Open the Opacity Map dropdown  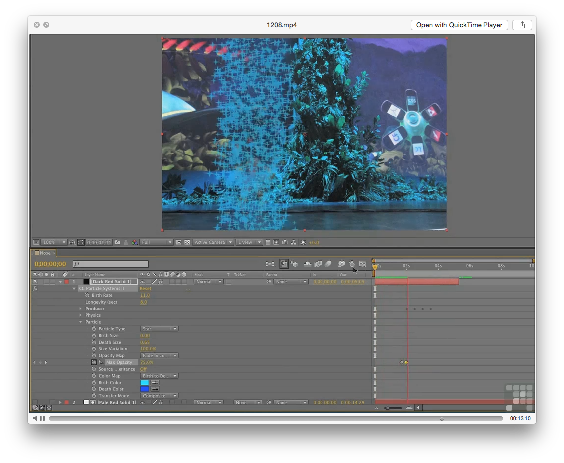159,356
